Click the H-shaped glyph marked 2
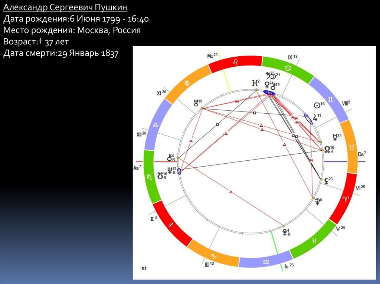 tap(255, 83)
